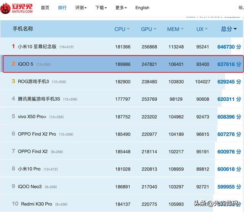Click GPU score 256868 of 小米10 至尊纪念版
This screenshot has width=244, height=212.
point(149,47)
